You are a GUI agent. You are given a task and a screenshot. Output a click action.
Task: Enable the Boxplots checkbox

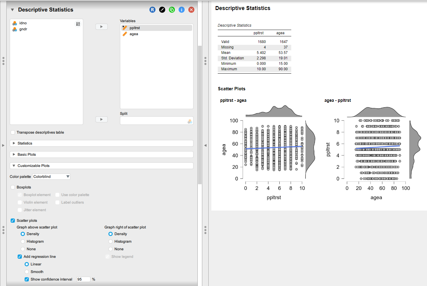(13, 187)
